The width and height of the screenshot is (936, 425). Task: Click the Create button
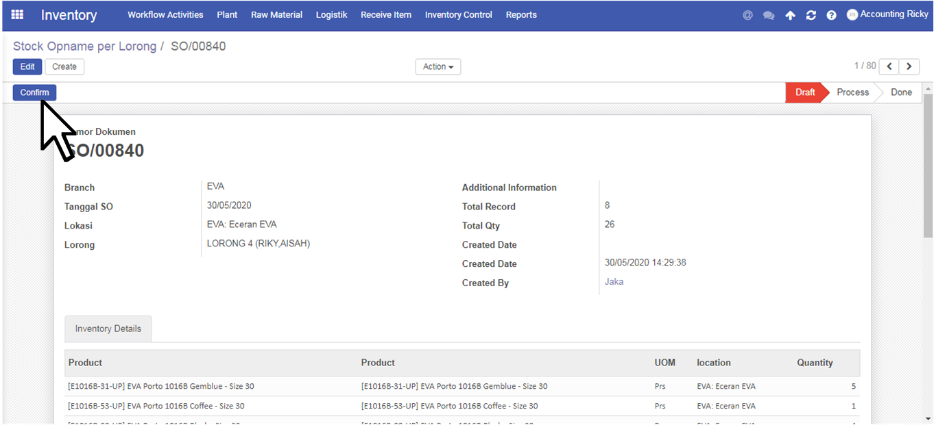click(64, 66)
